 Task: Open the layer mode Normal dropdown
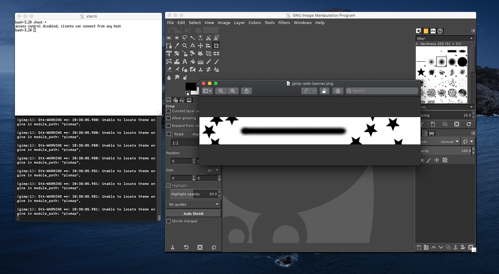(x=449, y=142)
